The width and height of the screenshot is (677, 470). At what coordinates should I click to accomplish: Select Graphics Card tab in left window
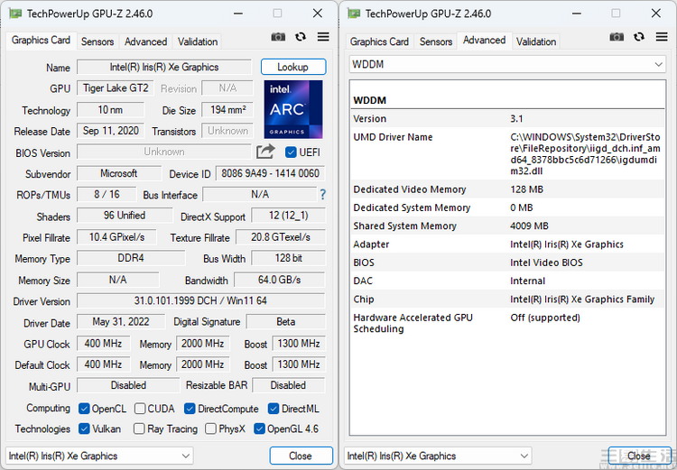(x=41, y=40)
